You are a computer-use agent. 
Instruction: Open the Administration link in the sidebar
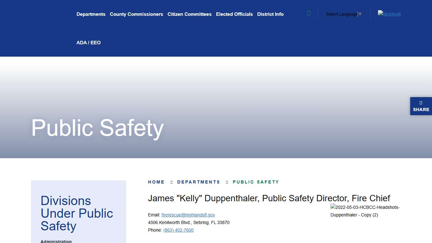56,241
